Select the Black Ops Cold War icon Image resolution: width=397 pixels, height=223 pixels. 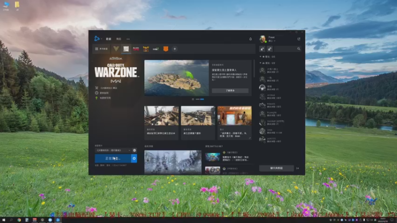(136, 49)
